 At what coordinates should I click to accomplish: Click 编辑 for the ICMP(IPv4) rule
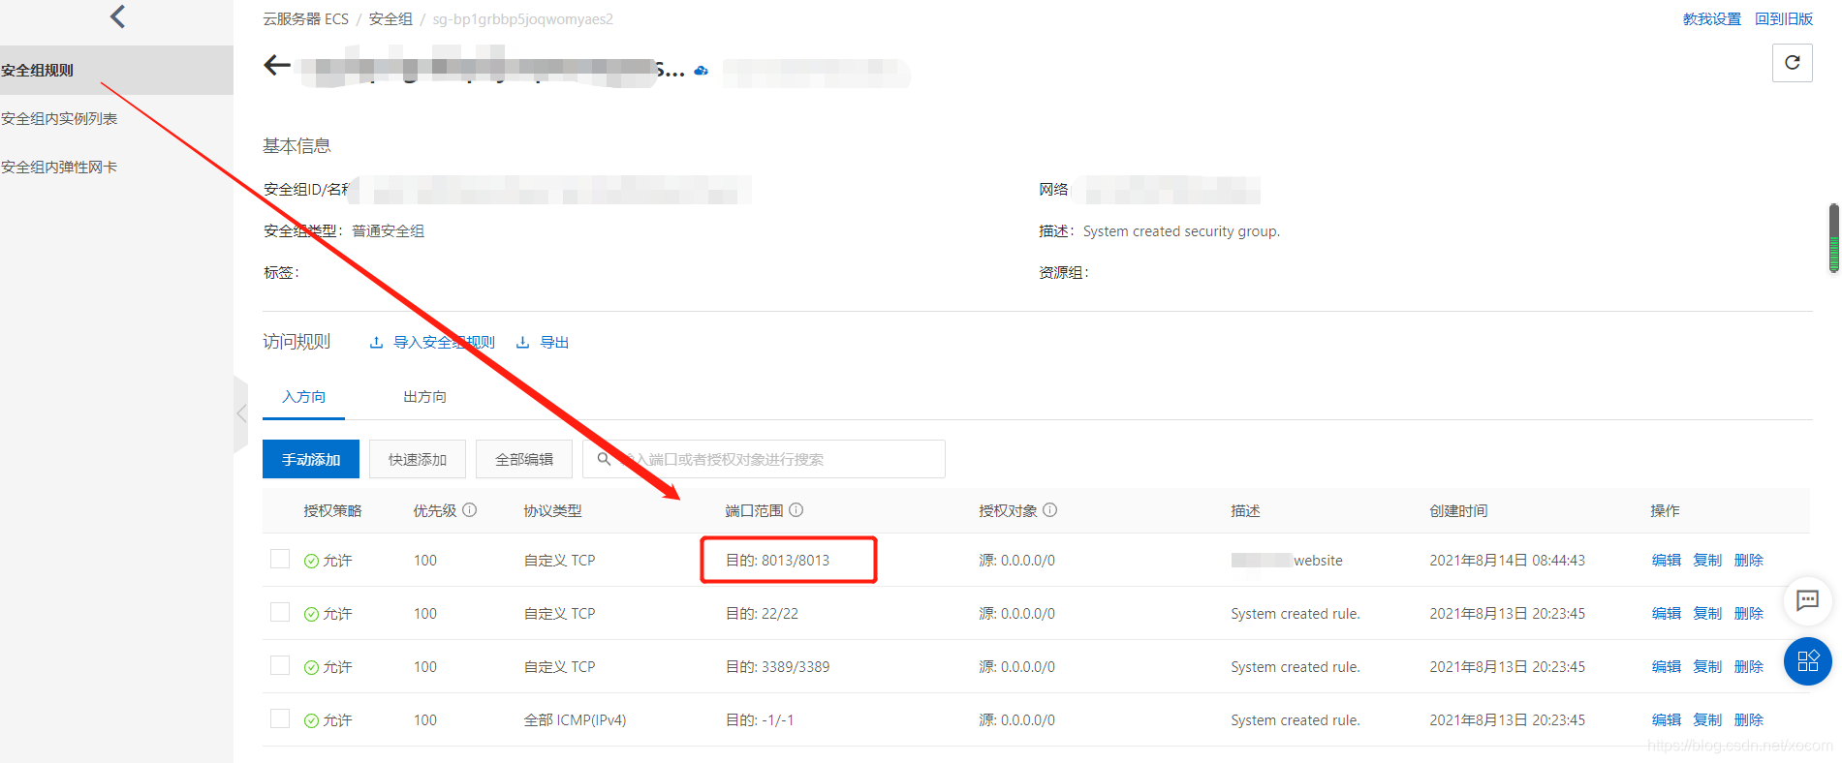pyautogui.click(x=1667, y=720)
